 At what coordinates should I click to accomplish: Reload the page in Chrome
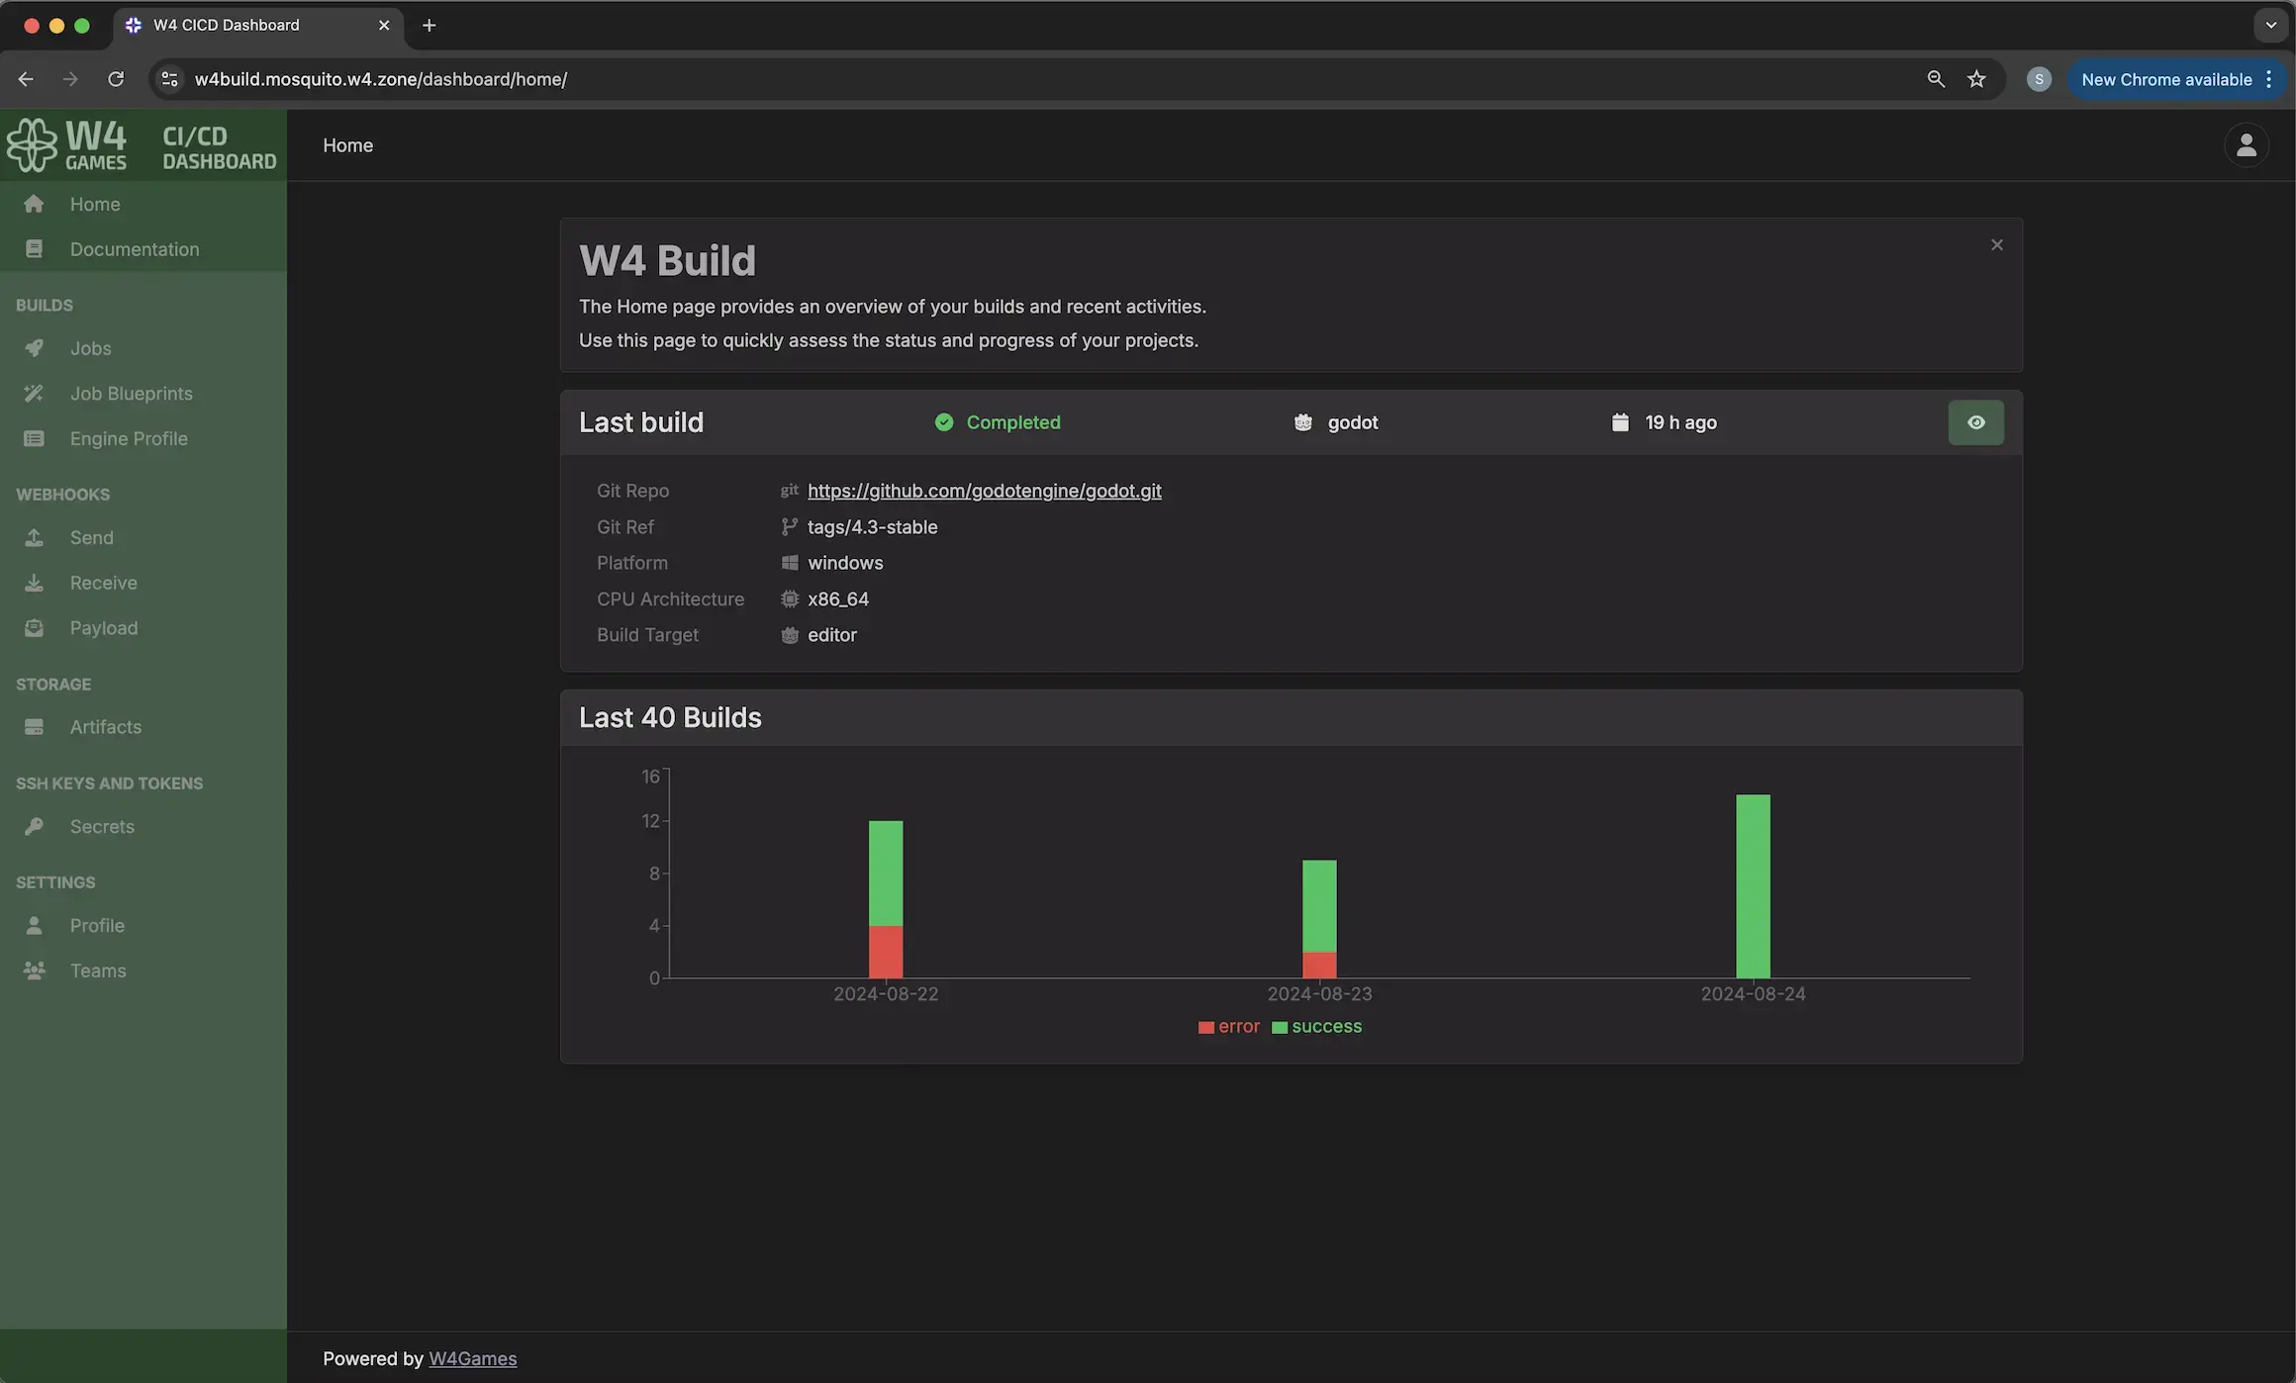116,79
